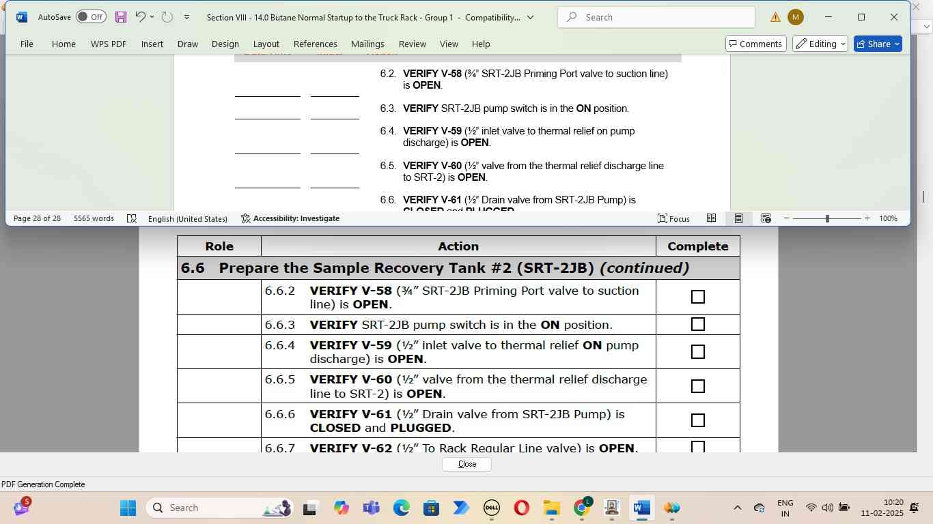
Task: Switch to Print Layout view icon
Action: tap(738, 218)
